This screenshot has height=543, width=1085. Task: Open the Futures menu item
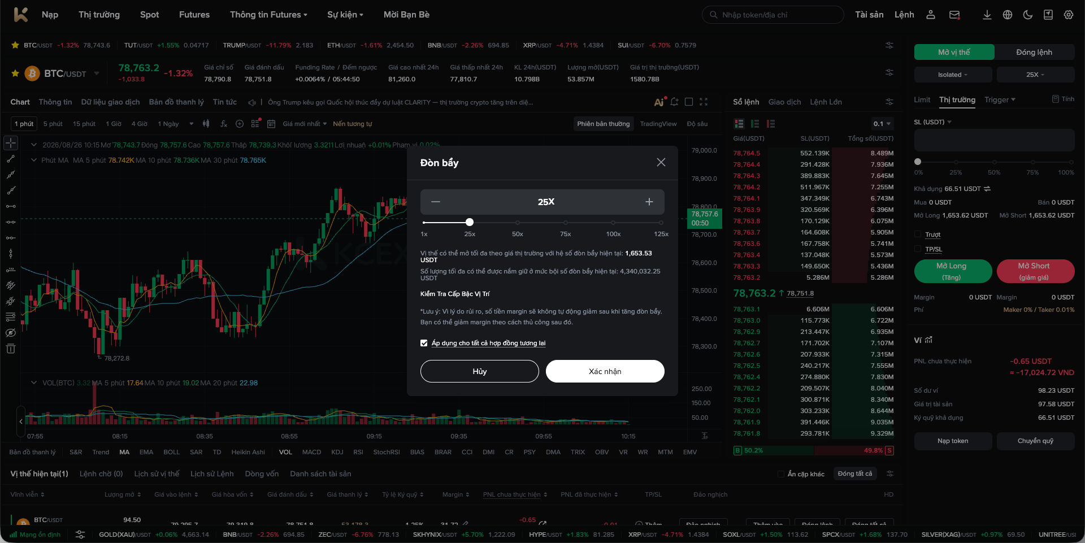(x=194, y=15)
